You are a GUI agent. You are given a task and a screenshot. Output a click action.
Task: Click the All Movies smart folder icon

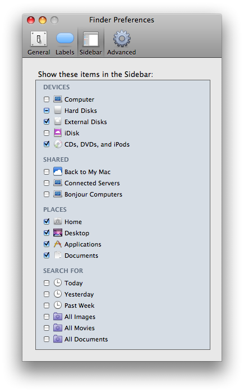(x=58, y=328)
